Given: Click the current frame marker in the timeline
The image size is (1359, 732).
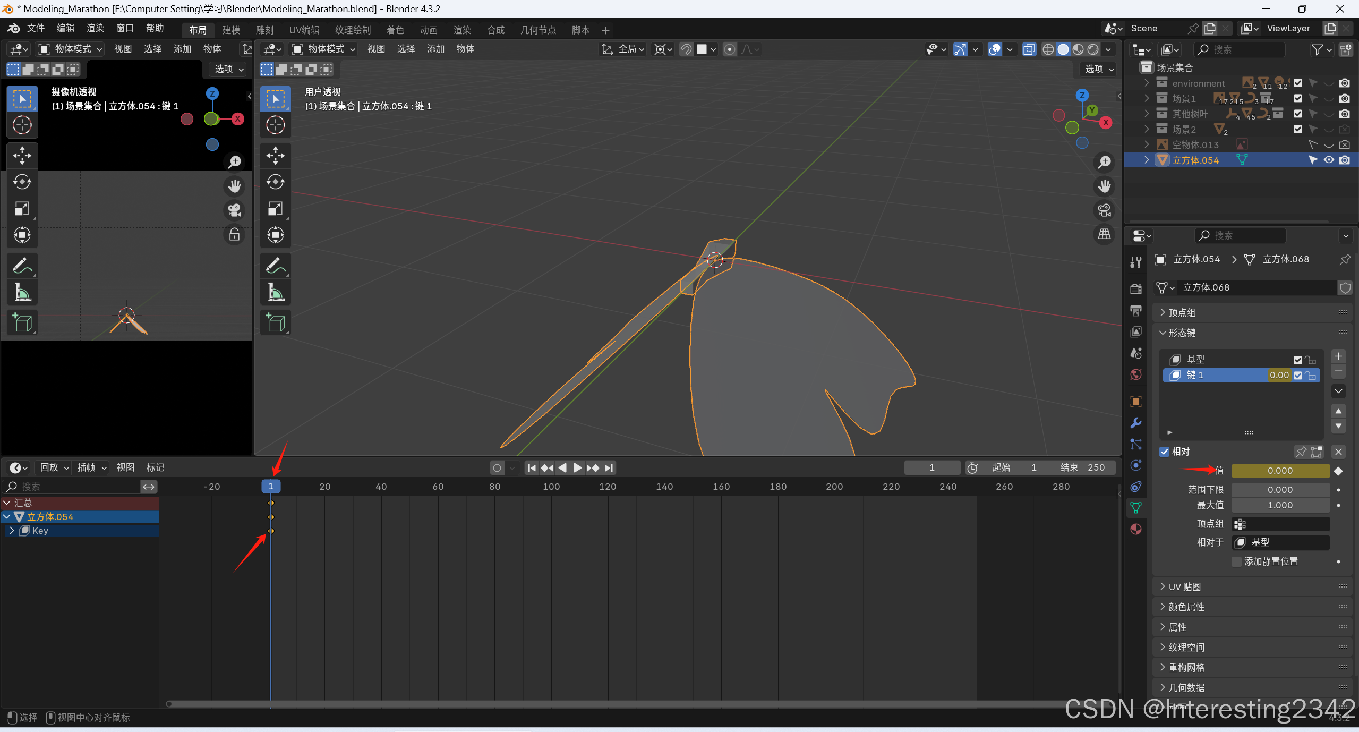Looking at the screenshot, I should (x=271, y=486).
